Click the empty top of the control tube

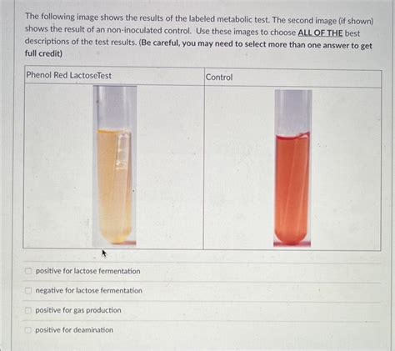292,111
